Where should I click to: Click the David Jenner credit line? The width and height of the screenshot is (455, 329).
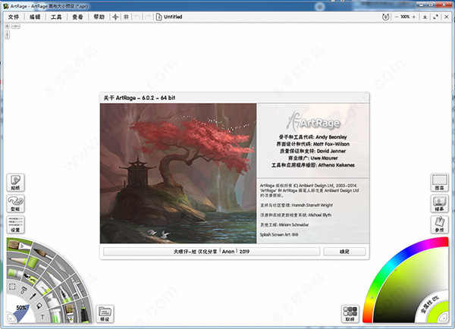tap(312, 151)
